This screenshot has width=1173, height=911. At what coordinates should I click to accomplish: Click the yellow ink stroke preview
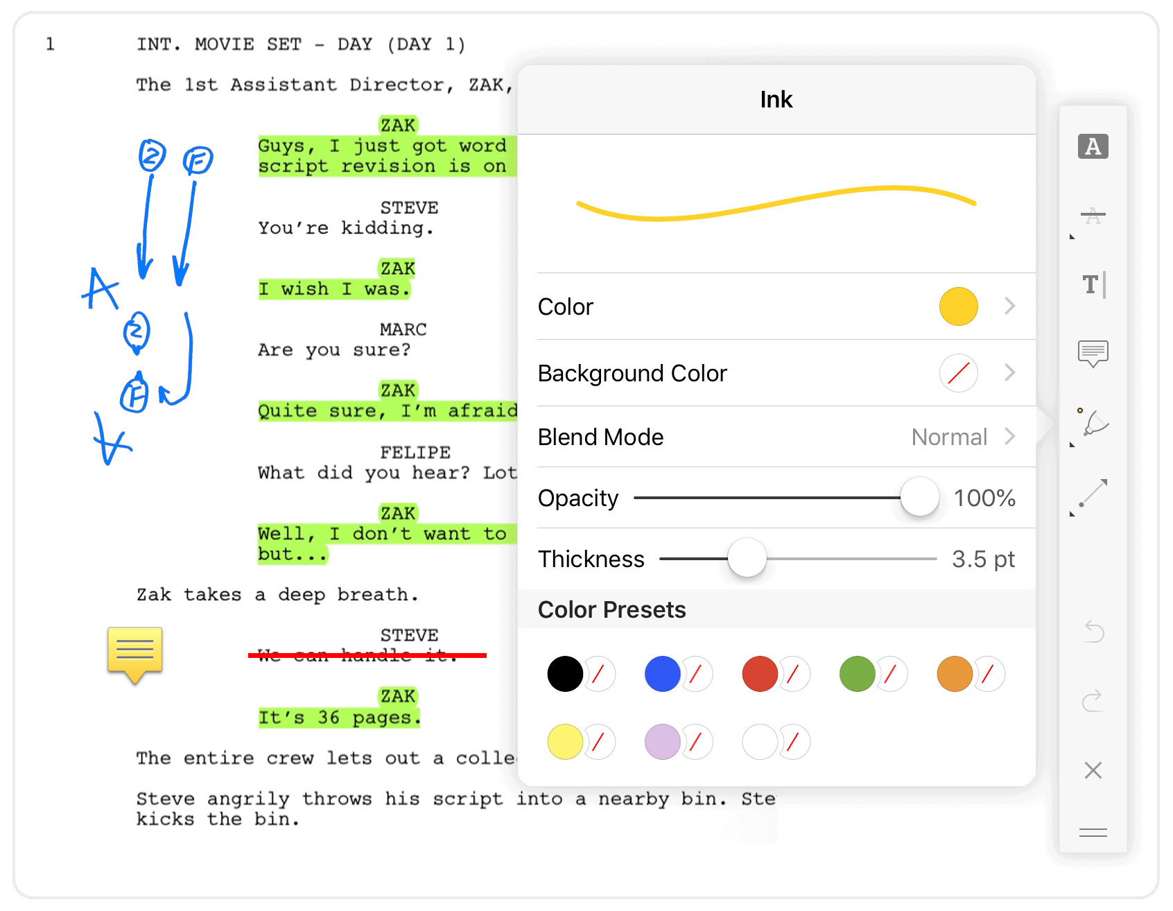(x=776, y=203)
